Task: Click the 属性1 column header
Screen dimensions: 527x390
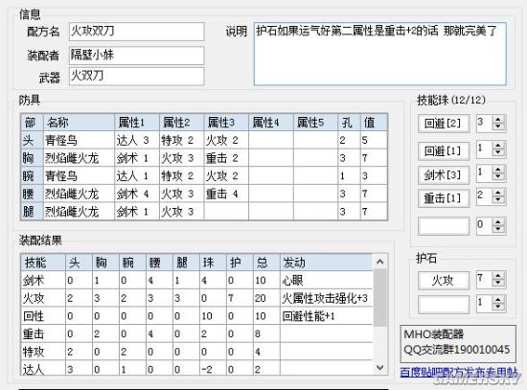Action: (137, 123)
